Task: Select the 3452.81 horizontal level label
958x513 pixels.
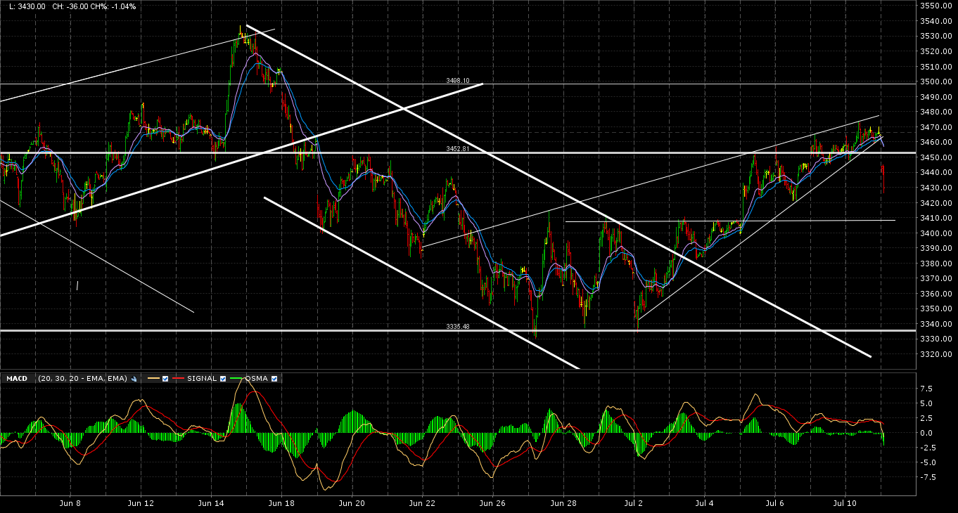Action: tap(457, 149)
